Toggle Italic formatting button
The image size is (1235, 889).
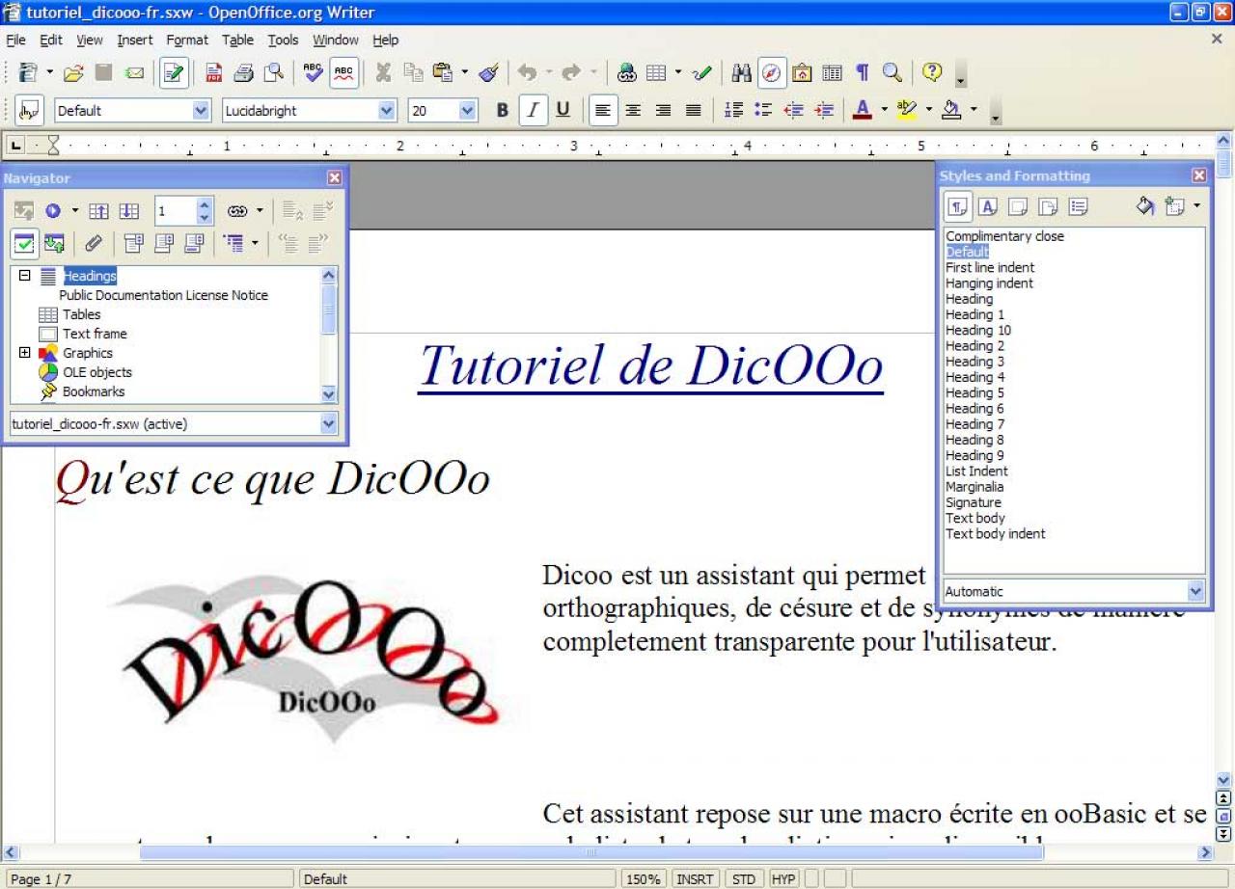coord(533,111)
